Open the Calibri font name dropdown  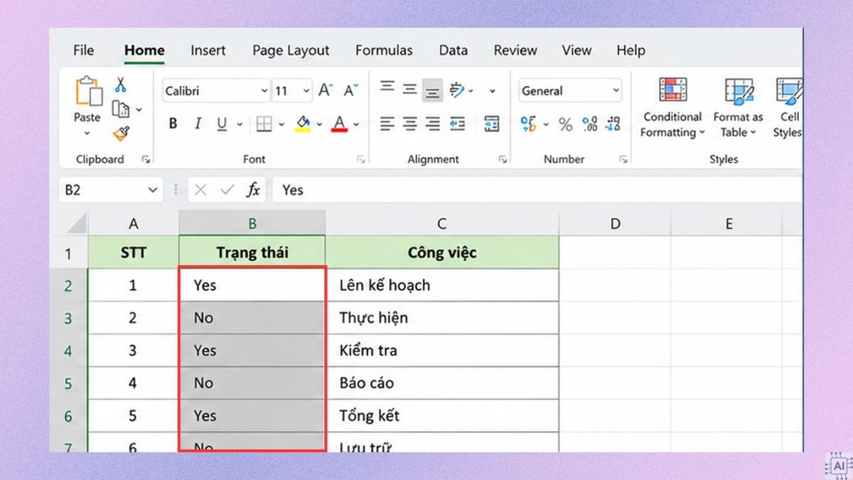(x=264, y=91)
